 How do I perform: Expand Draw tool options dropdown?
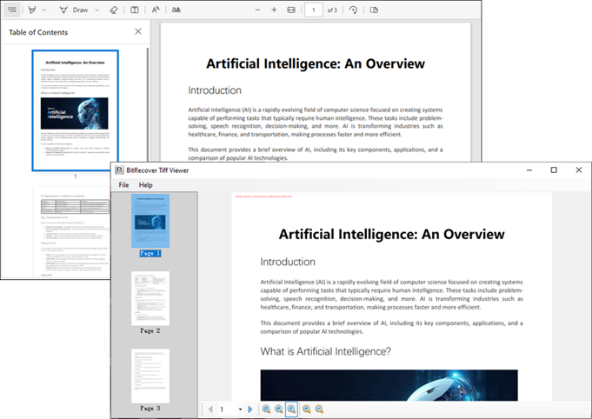(97, 10)
